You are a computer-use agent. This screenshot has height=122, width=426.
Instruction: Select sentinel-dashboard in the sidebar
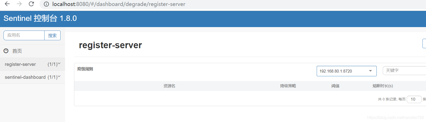tap(25, 77)
